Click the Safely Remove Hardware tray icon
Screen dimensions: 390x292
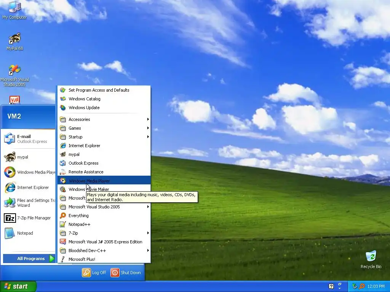(x=355, y=286)
